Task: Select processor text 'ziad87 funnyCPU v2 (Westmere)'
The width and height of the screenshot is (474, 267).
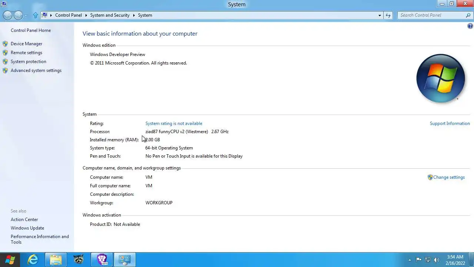Action: [x=177, y=132]
